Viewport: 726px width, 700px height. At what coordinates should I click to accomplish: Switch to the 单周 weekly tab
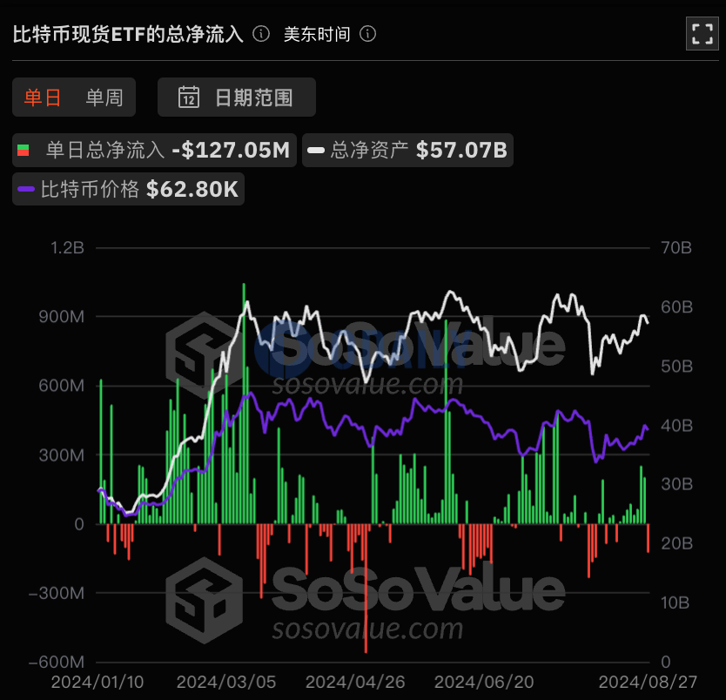(104, 98)
